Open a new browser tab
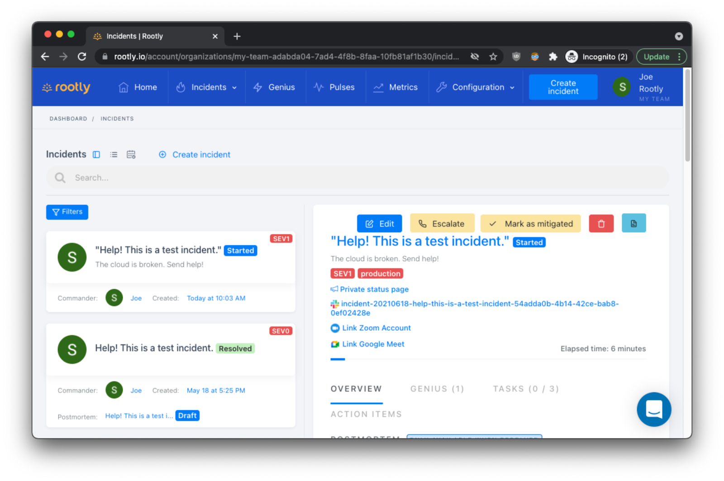Screen dimensions: 724x481 [x=237, y=36]
